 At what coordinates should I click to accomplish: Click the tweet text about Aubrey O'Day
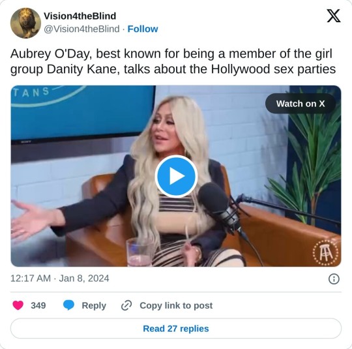[173, 61]
